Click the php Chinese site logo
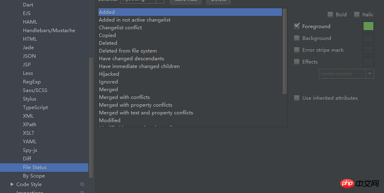 point(360,183)
